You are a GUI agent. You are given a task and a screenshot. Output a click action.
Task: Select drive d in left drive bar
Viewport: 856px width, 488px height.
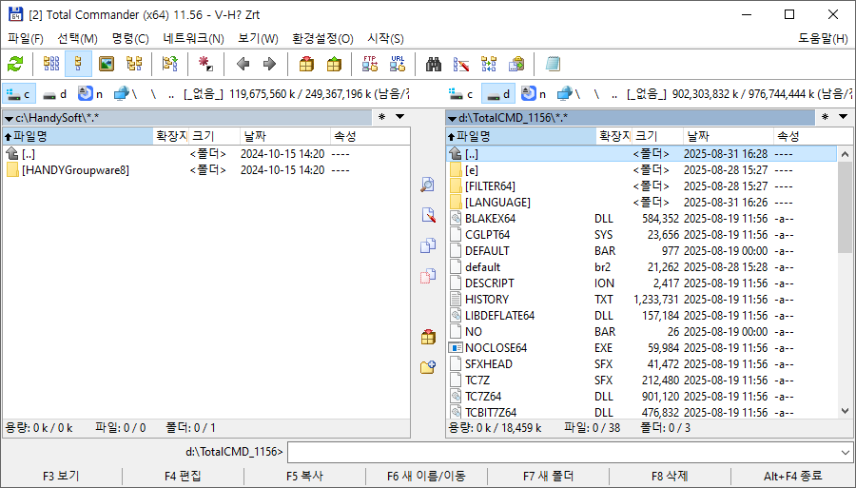[x=55, y=94]
